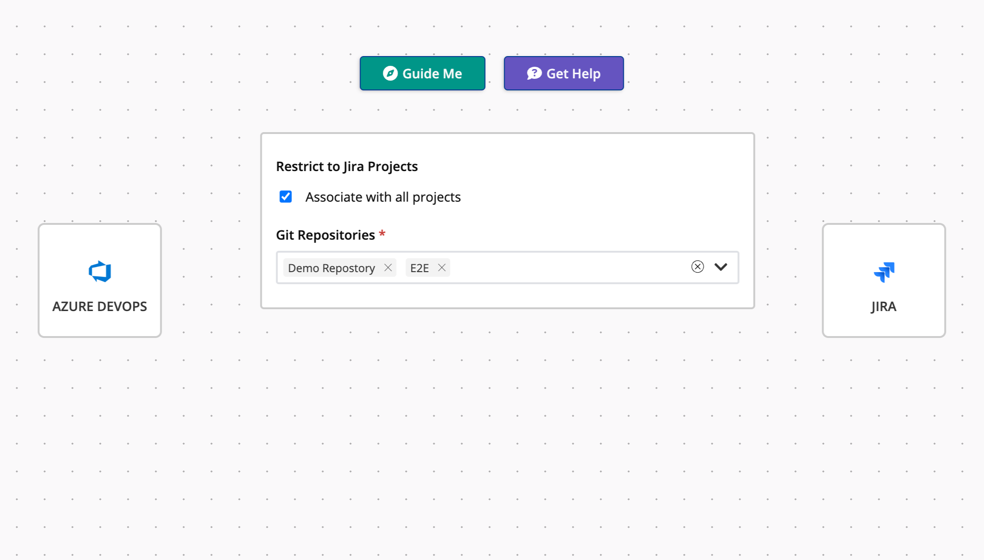Click the Demo Repostory tag text
Image resolution: width=984 pixels, height=560 pixels.
pyautogui.click(x=331, y=268)
